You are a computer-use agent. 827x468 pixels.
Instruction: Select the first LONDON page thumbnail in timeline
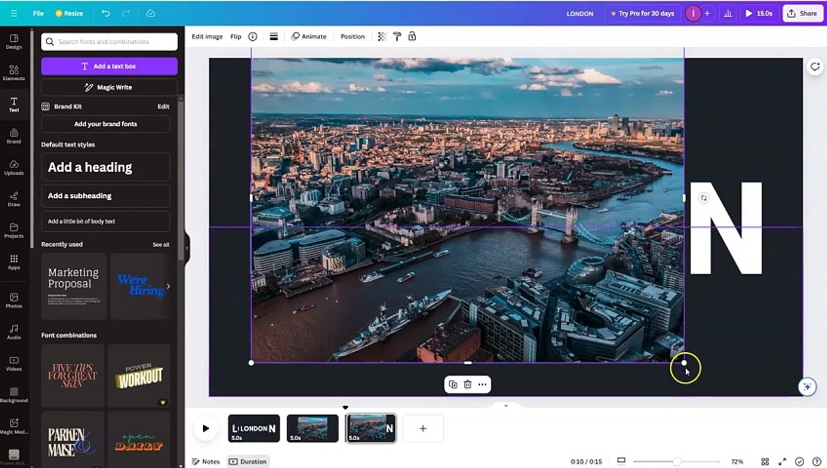(254, 428)
